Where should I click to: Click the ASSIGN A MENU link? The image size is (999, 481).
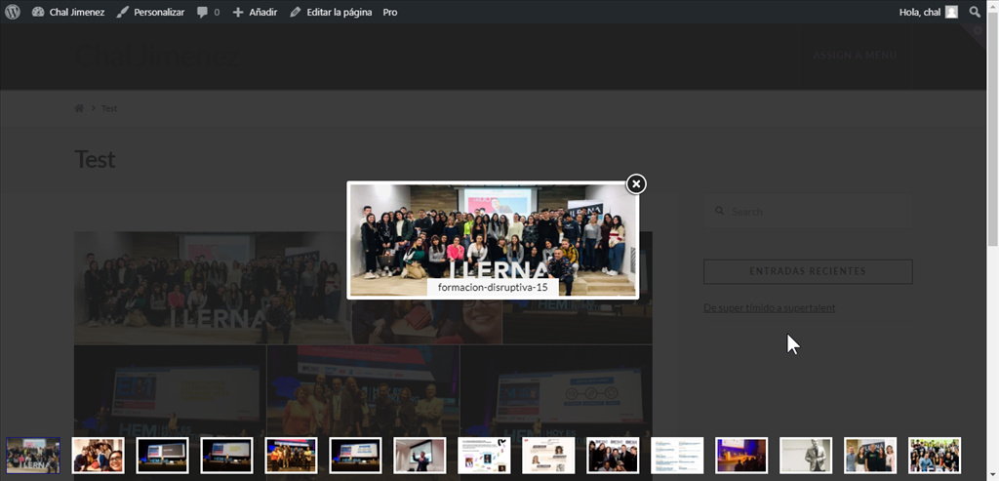pyautogui.click(x=855, y=56)
